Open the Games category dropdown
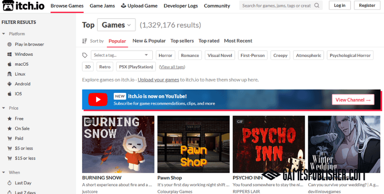Screen dimensions: 384x194 click(x=116, y=25)
